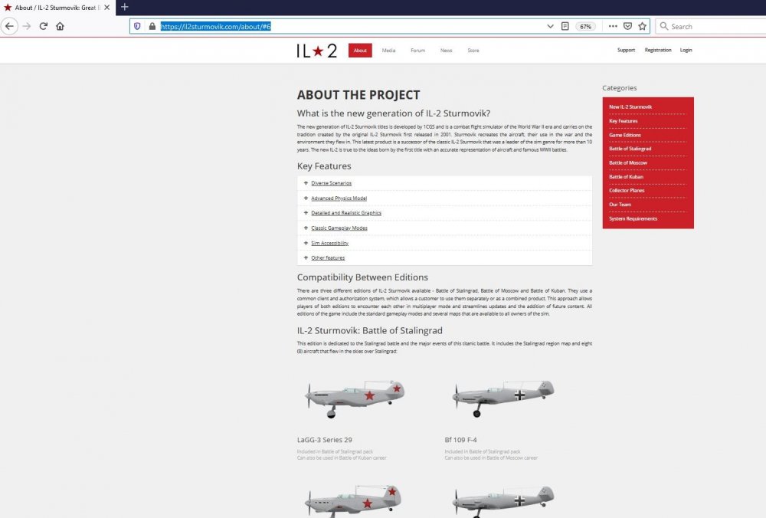Viewport: 766px width, 518px height.
Task: Open the Store page from navigation
Action: [473, 50]
